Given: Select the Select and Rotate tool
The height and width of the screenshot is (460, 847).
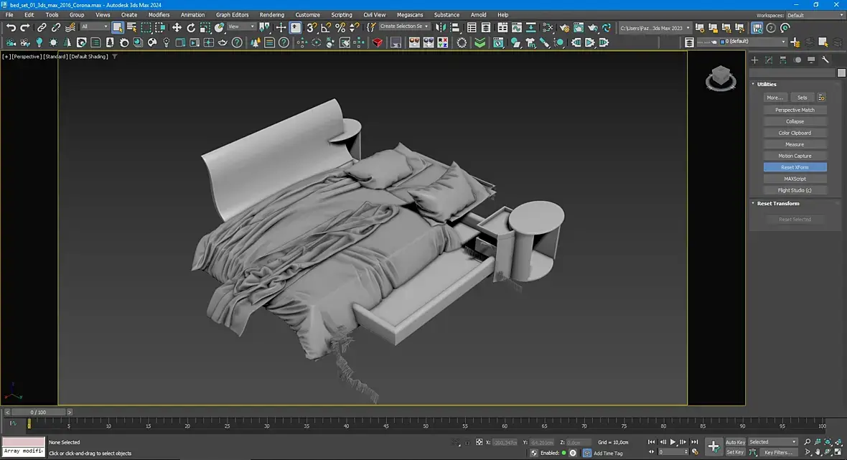Looking at the screenshot, I should pos(191,27).
